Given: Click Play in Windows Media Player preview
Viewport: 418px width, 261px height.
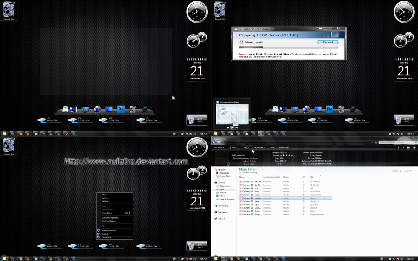Looking at the screenshot, I should [x=232, y=128].
